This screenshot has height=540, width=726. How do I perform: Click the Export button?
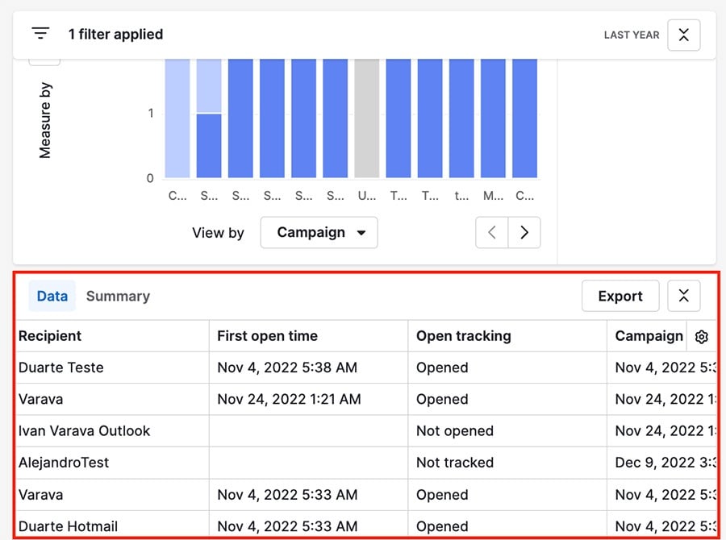[620, 296]
